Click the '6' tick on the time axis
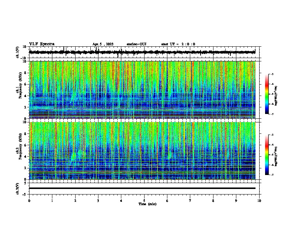 click(167, 201)
